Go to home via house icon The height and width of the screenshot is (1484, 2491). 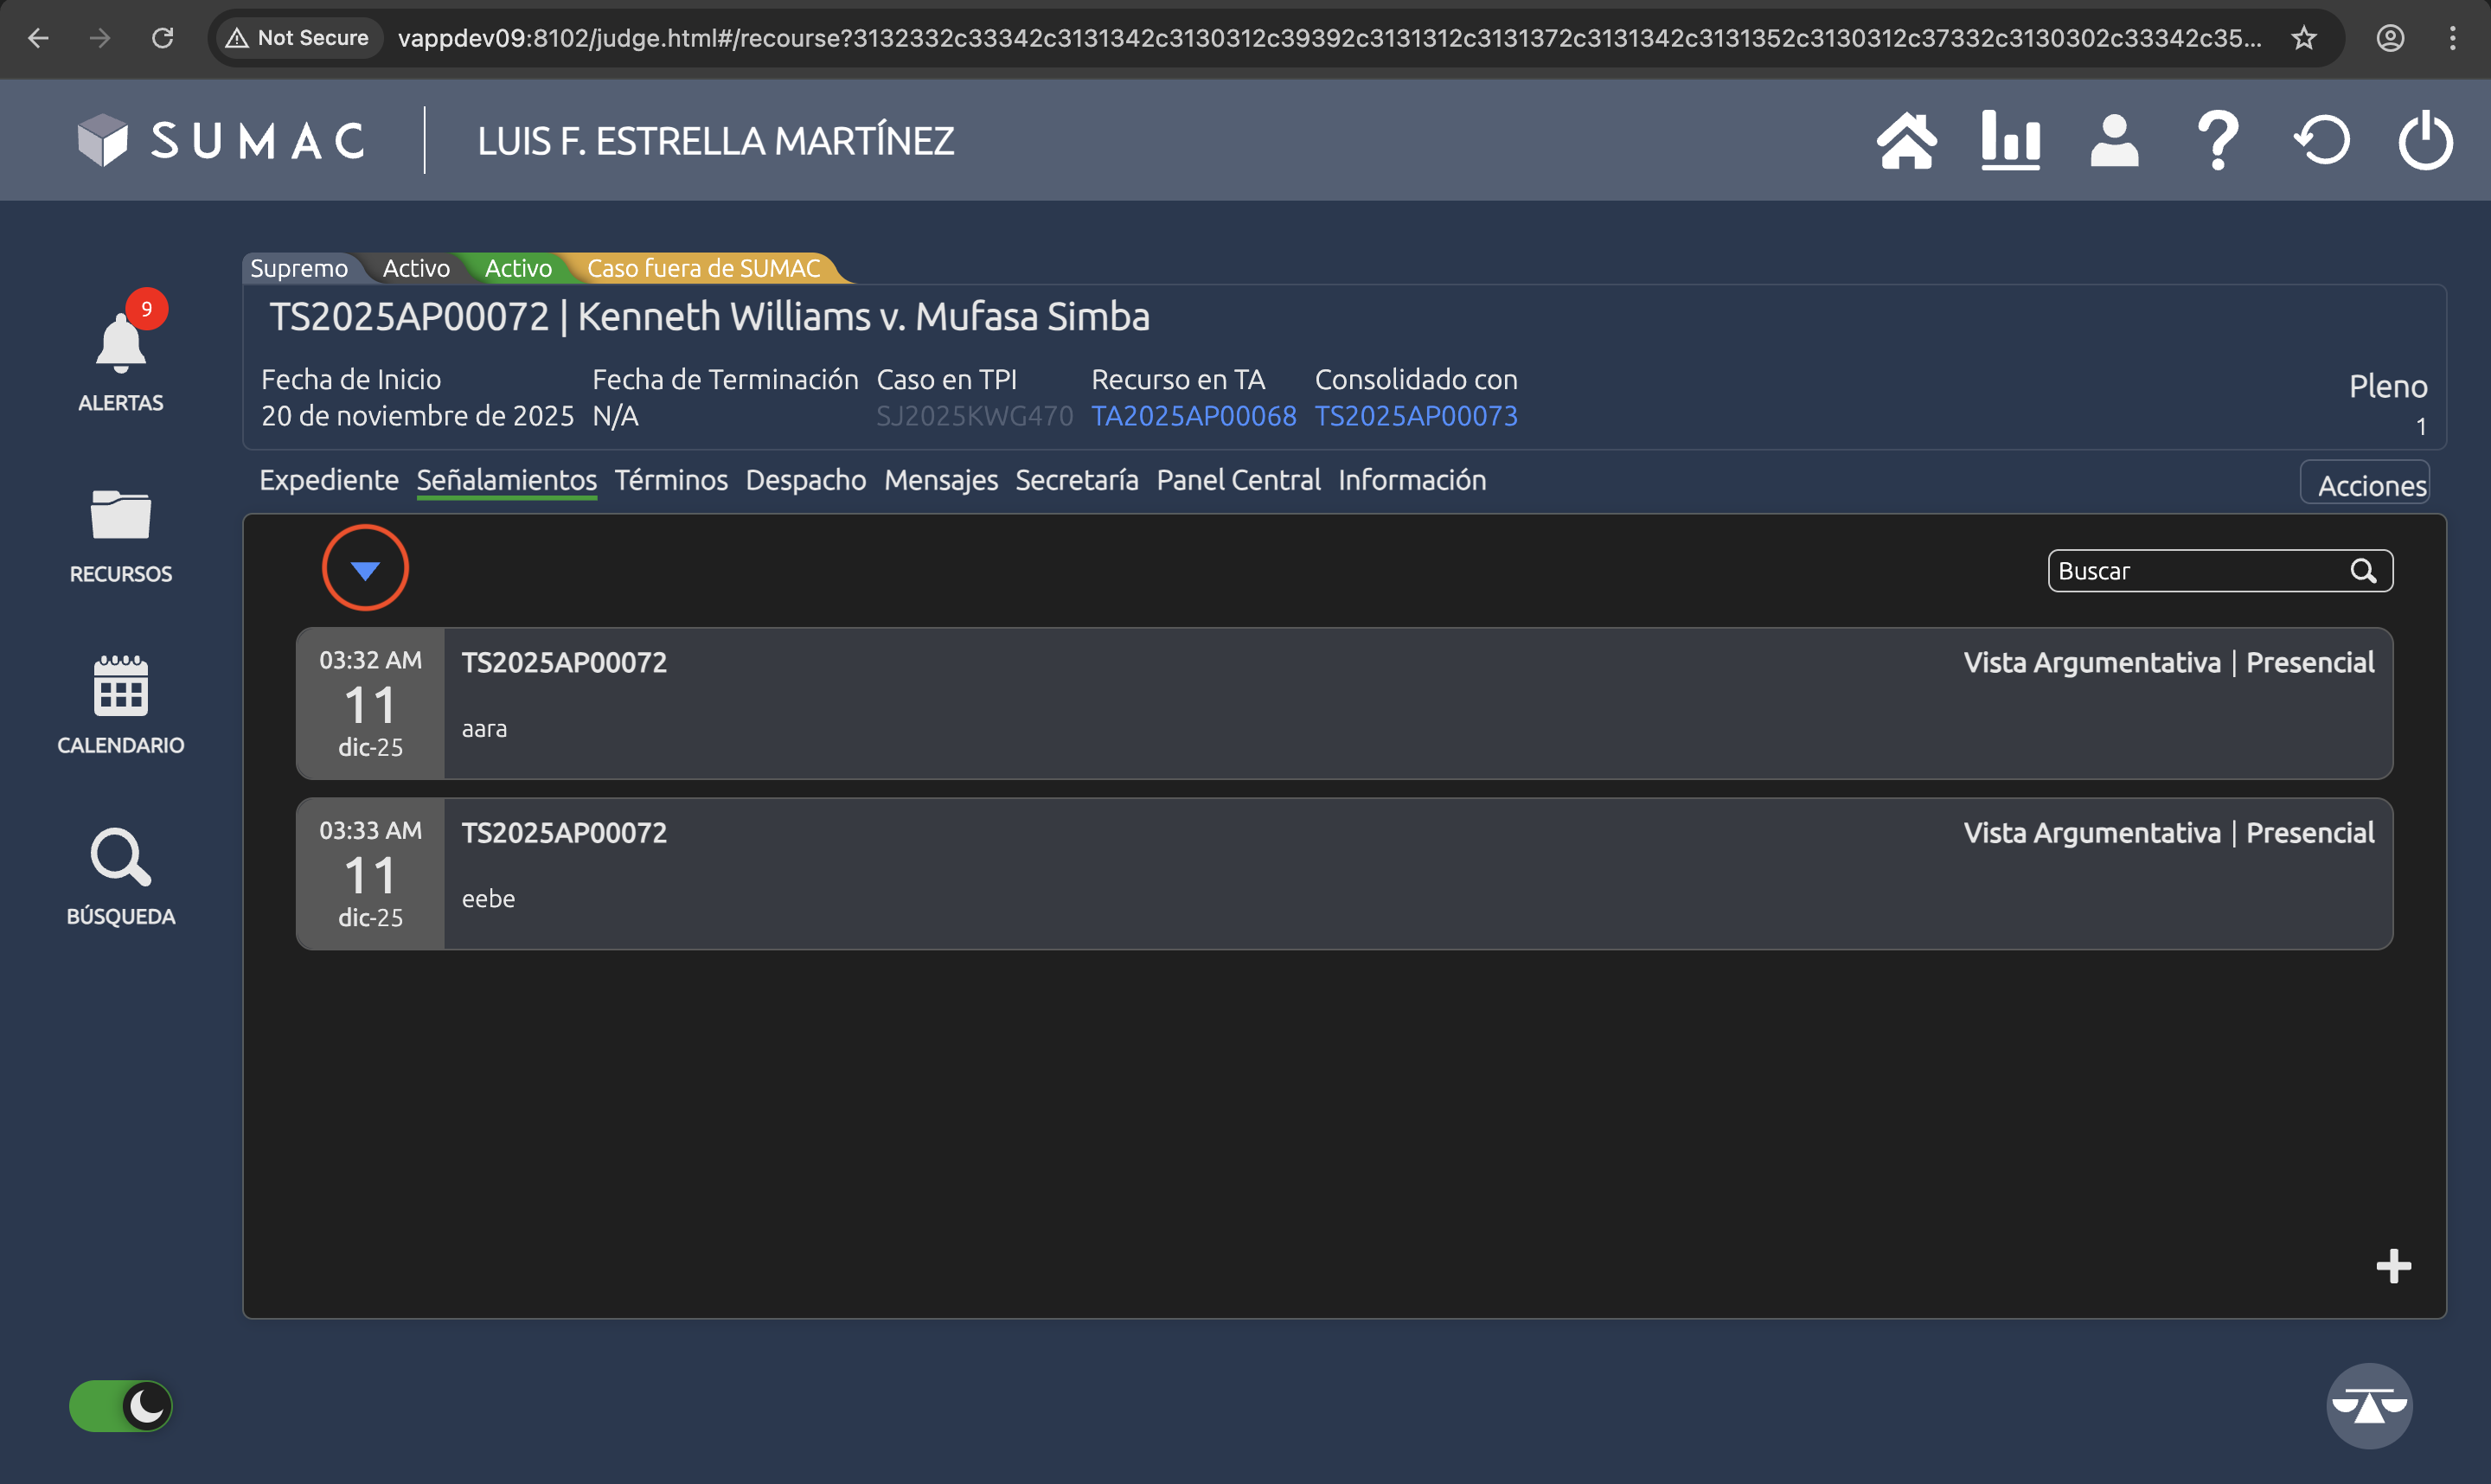point(1906,141)
